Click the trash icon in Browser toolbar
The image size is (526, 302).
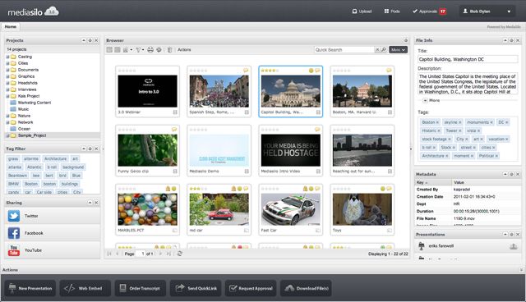tap(170, 50)
